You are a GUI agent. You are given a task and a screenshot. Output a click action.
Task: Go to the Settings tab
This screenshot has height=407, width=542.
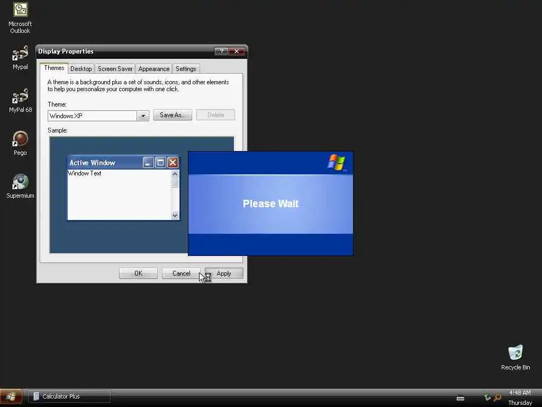(x=186, y=69)
